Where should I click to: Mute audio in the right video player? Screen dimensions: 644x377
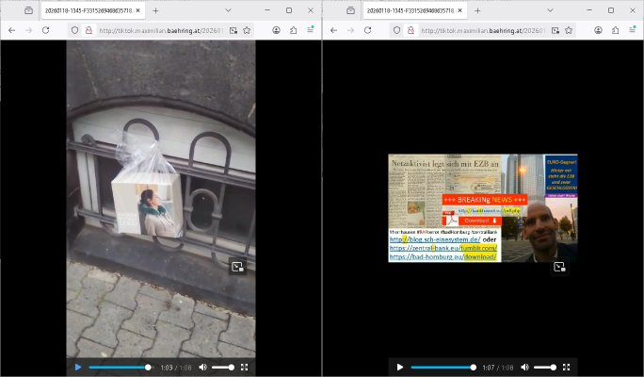click(x=524, y=367)
